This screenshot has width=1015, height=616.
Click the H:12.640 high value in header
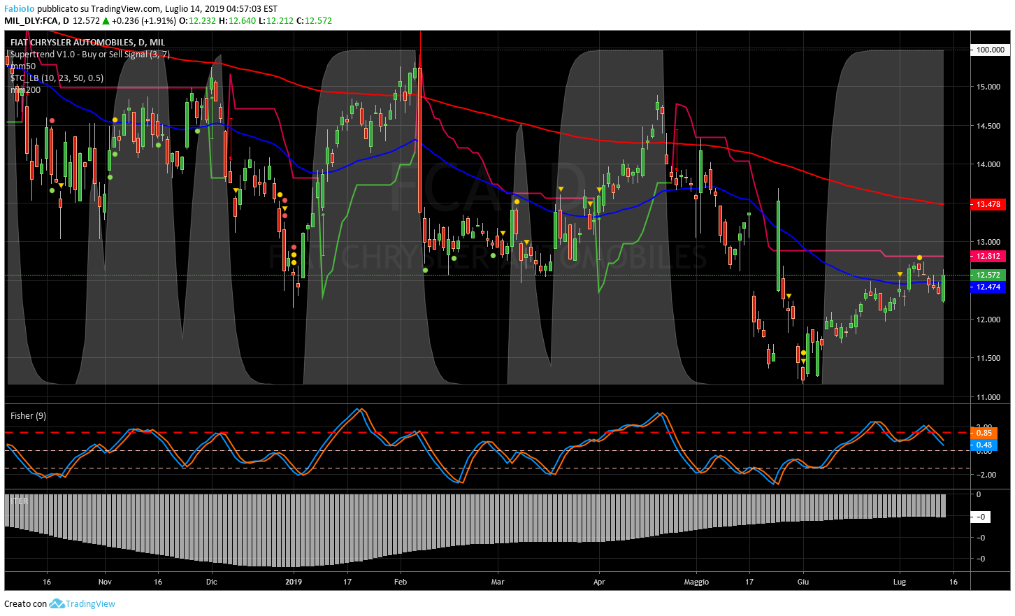(238, 21)
